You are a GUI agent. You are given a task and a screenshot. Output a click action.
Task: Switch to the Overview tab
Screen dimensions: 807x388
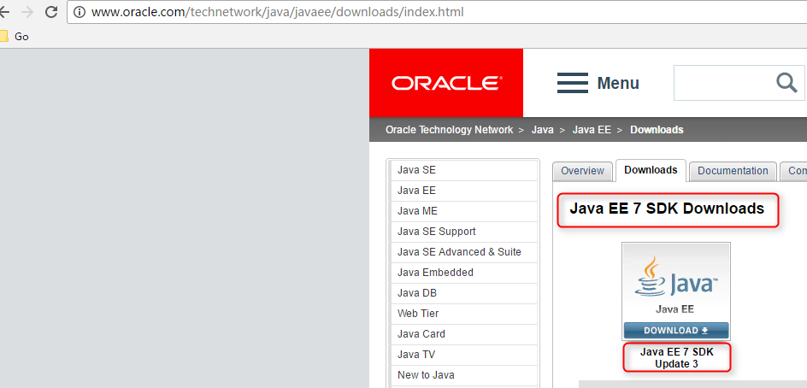click(582, 171)
